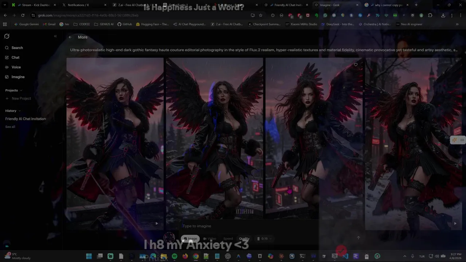
Task: Open the Gmail bookmark
Action: pos(49,24)
